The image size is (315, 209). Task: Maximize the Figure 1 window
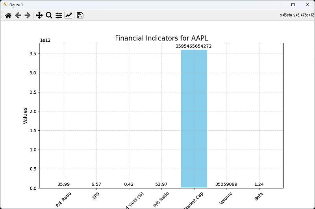point(293,5)
